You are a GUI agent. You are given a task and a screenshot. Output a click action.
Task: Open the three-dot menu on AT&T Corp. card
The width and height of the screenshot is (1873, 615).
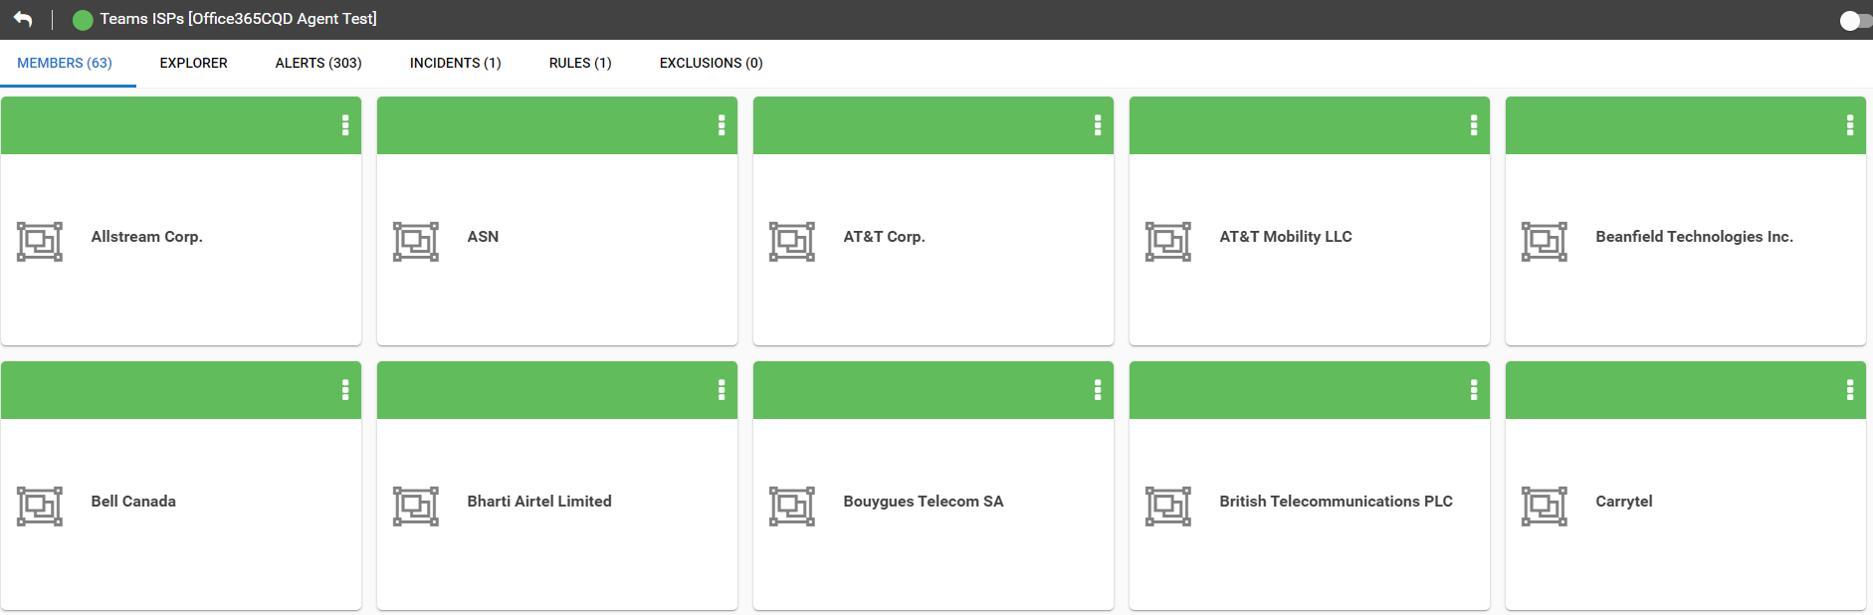point(1098,125)
